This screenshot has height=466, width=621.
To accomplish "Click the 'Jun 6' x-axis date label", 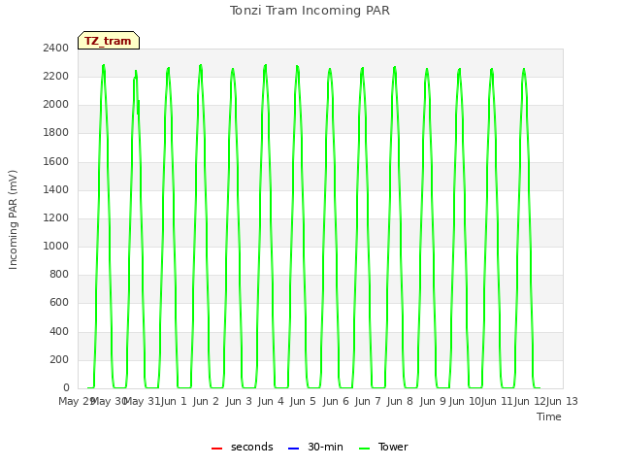I will pos(336,401).
